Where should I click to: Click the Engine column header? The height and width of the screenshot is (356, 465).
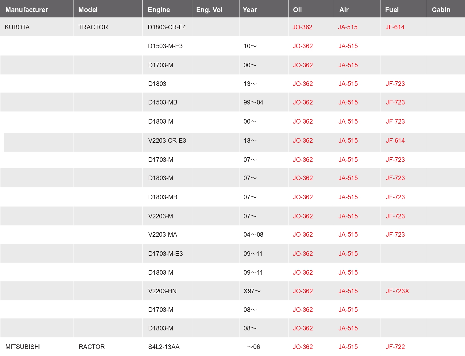159,10
